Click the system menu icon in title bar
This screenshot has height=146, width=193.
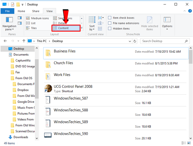click(x=4, y=4)
